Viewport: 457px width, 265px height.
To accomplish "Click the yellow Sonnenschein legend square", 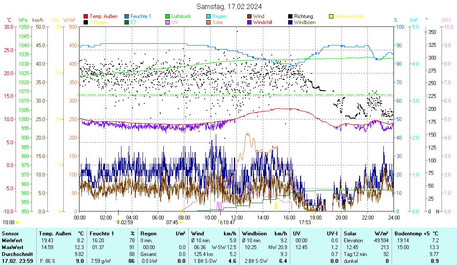I will pyautogui.click(x=331, y=16).
